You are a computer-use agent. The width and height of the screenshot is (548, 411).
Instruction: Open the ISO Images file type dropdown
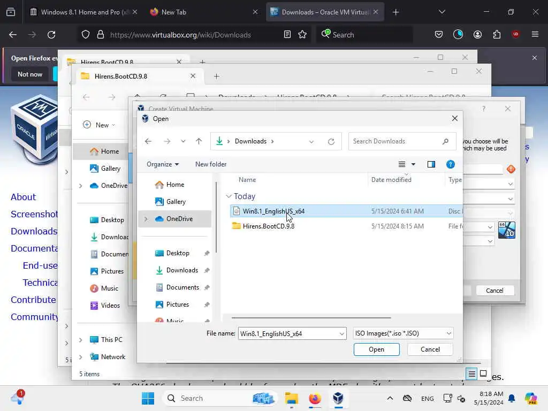click(404, 333)
